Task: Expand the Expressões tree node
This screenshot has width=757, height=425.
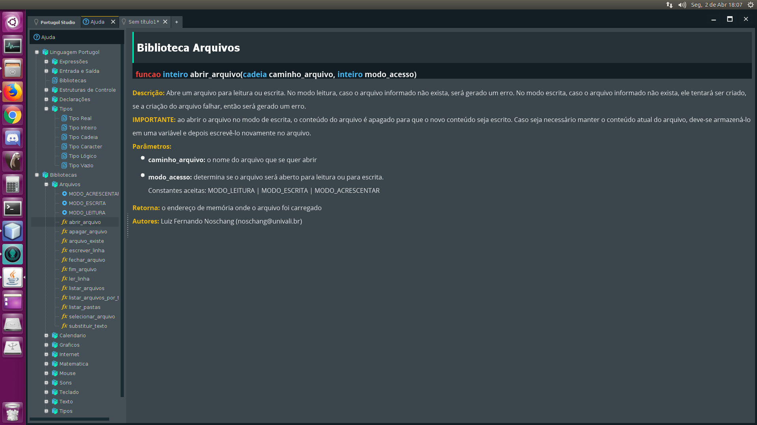Action: coord(47,61)
